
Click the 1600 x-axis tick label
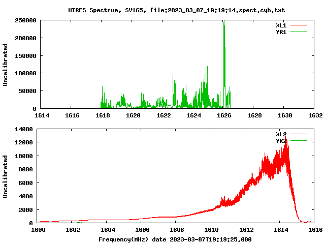39,230
